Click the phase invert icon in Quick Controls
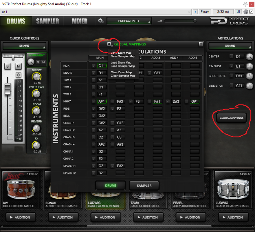255x232 pixels. [18, 75]
